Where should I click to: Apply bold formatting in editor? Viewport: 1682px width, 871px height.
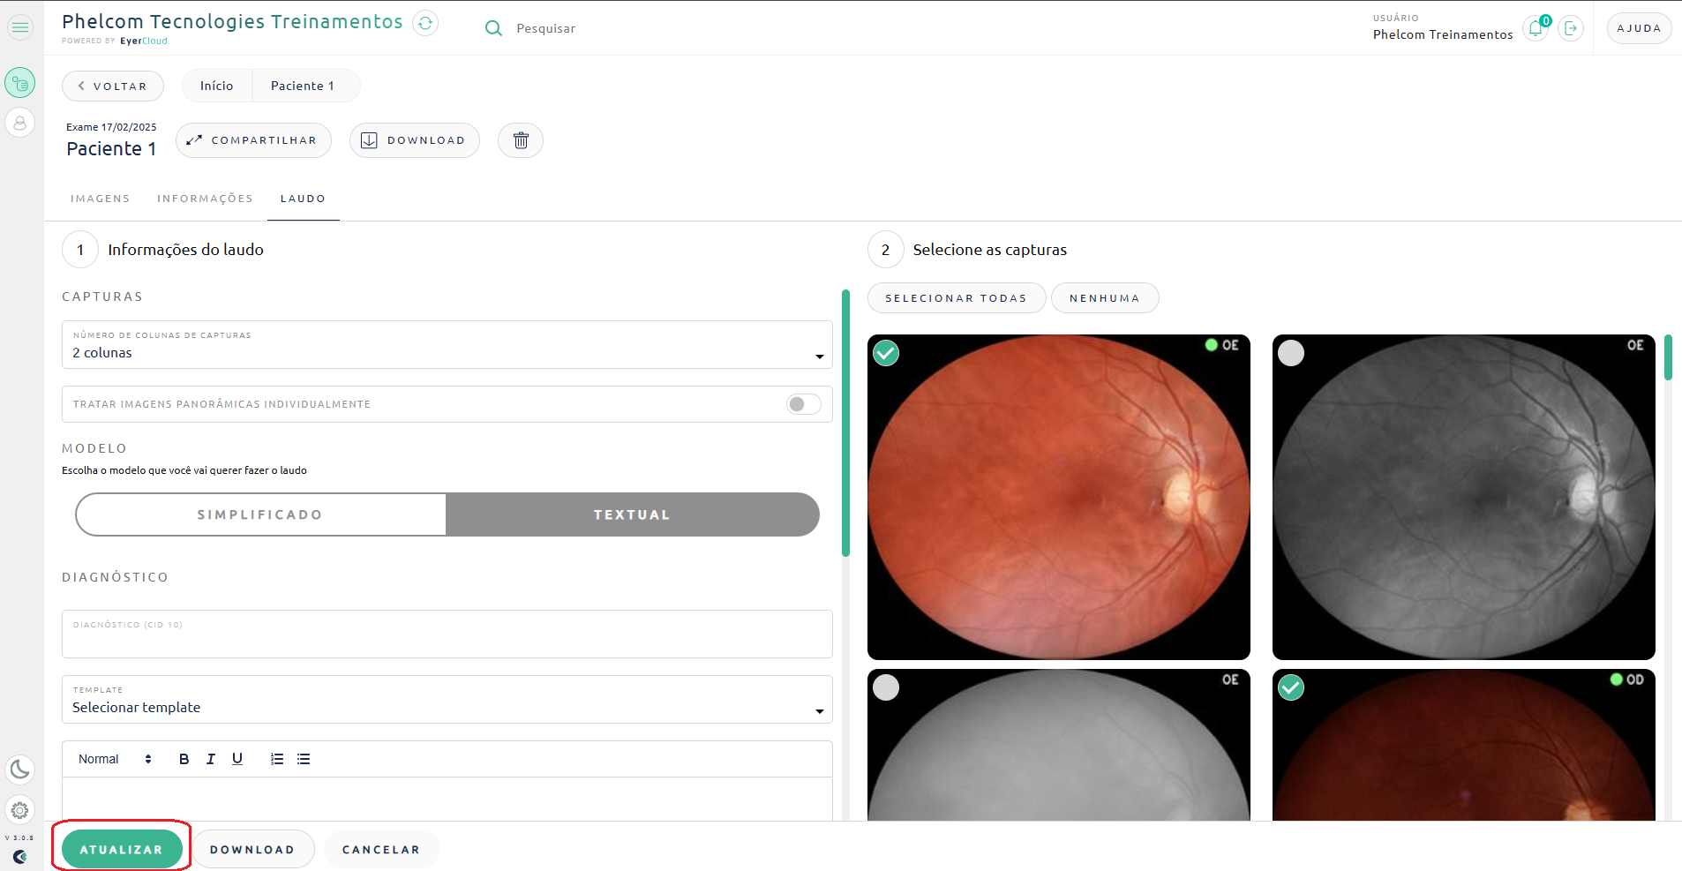(184, 759)
